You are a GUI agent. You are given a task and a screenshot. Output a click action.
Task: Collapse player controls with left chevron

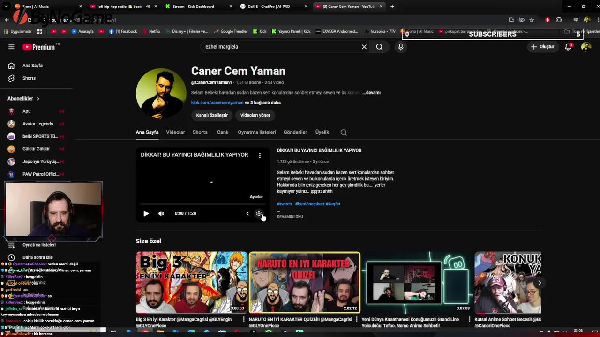pyautogui.click(x=247, y=213)
